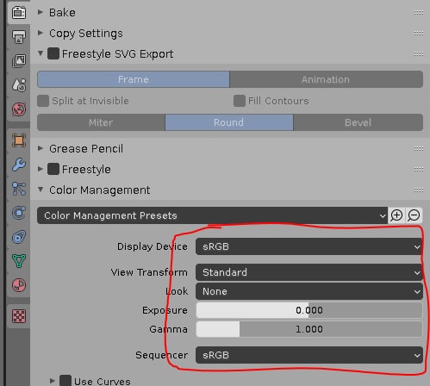Viewport: 430px width, 386px height.
Task: Open the Modifiers wrench tab
Action: (x=19, y=165)
